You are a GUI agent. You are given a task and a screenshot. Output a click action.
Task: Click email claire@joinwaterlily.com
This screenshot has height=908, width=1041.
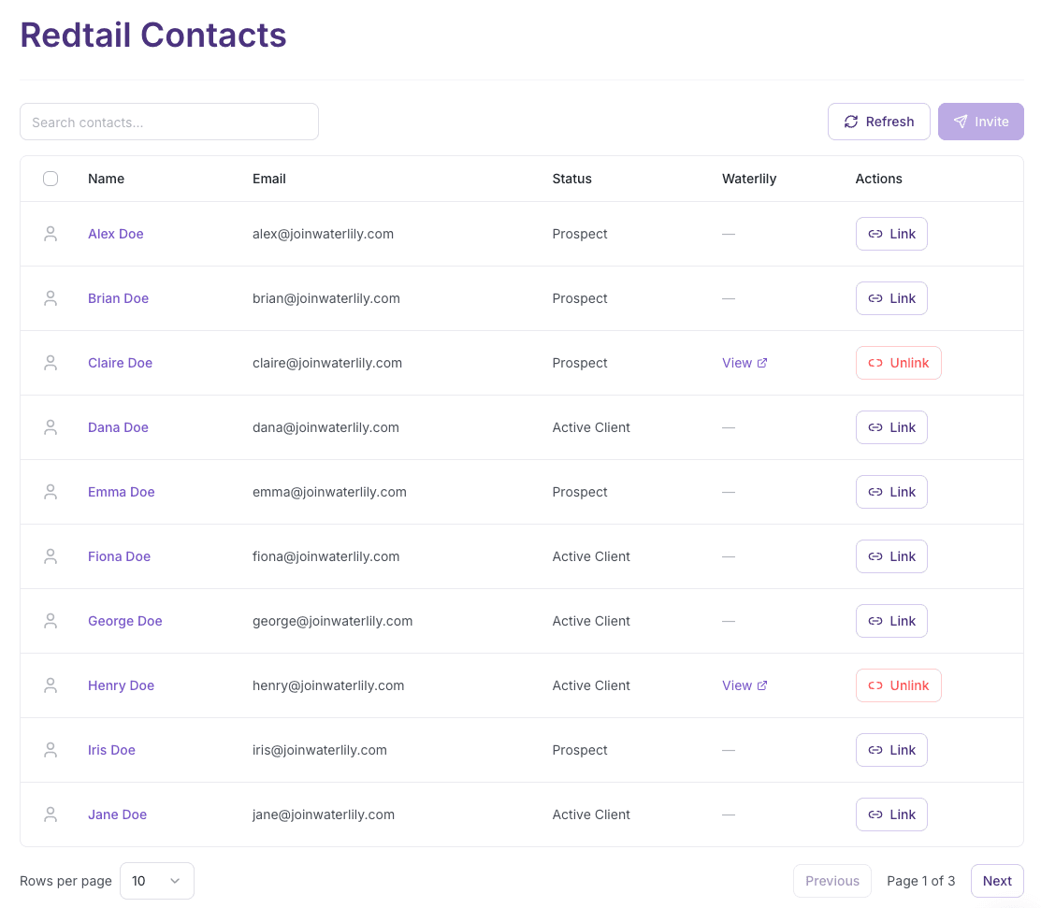[327, 363]
